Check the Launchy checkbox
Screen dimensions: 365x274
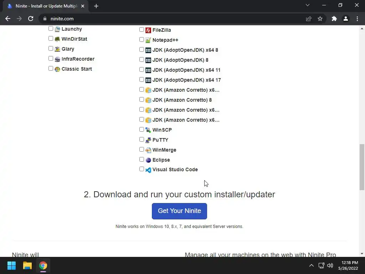(51, 29)
